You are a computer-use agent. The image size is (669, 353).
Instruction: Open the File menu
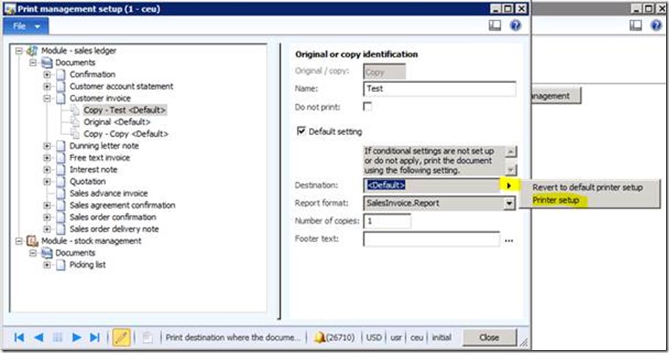26,26
